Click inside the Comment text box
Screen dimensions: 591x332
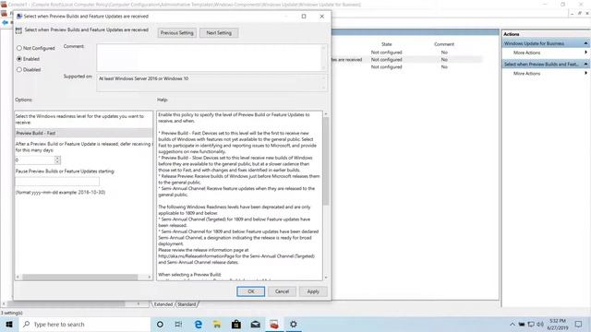[x=210, y=57]
